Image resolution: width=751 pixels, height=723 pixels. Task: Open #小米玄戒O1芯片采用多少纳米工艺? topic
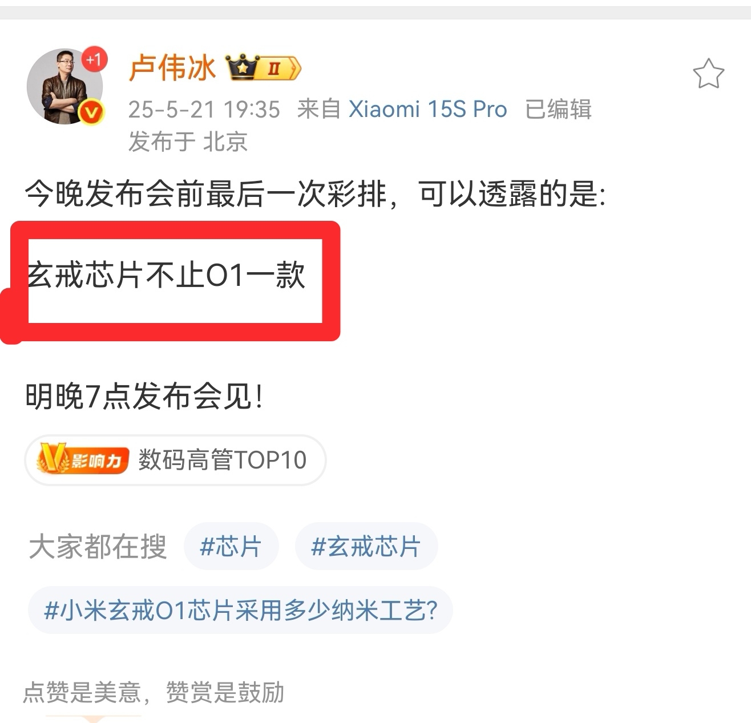point(240,610)
